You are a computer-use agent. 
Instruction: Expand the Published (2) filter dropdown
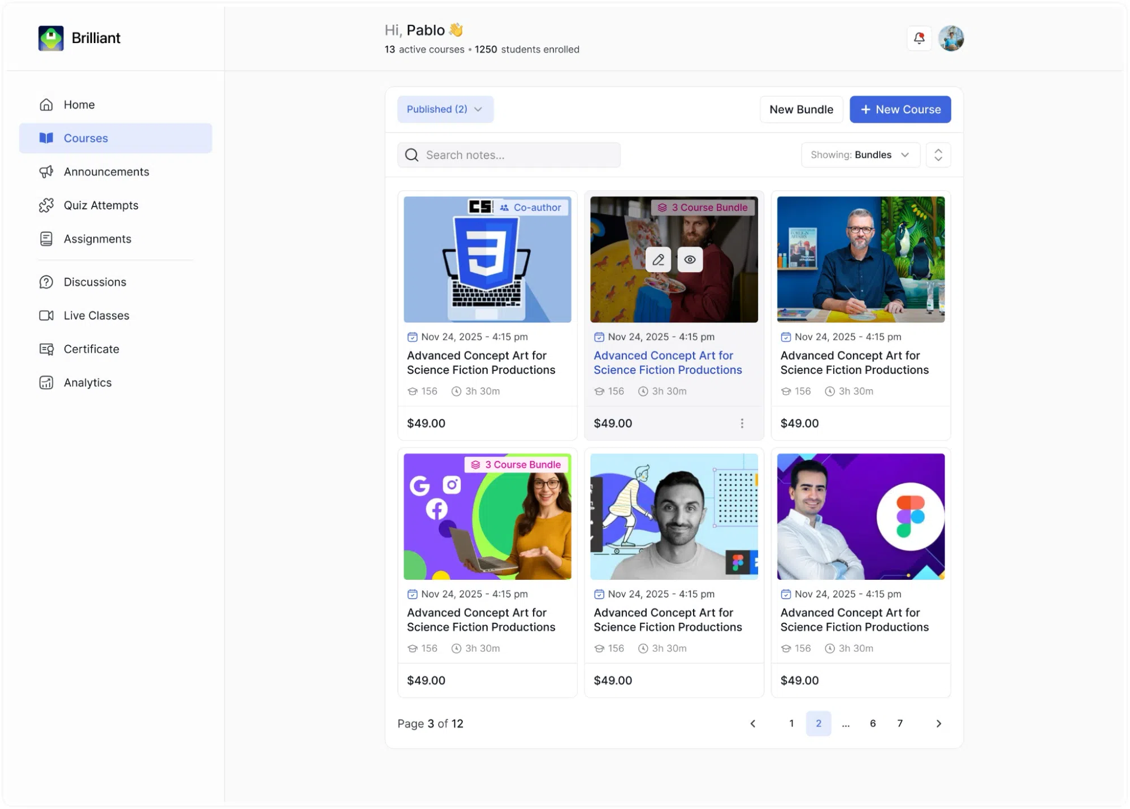click(x=445, y=109)
